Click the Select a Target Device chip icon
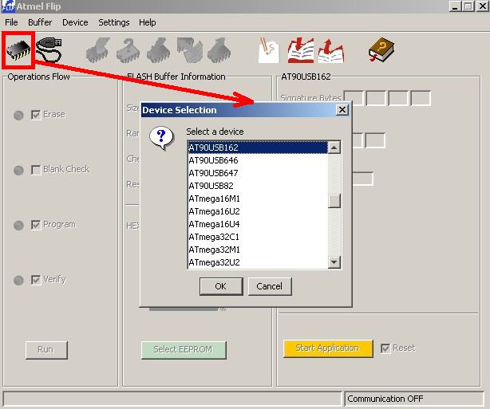490x409 pixels. pyautogui.click(x=18, y=50)
